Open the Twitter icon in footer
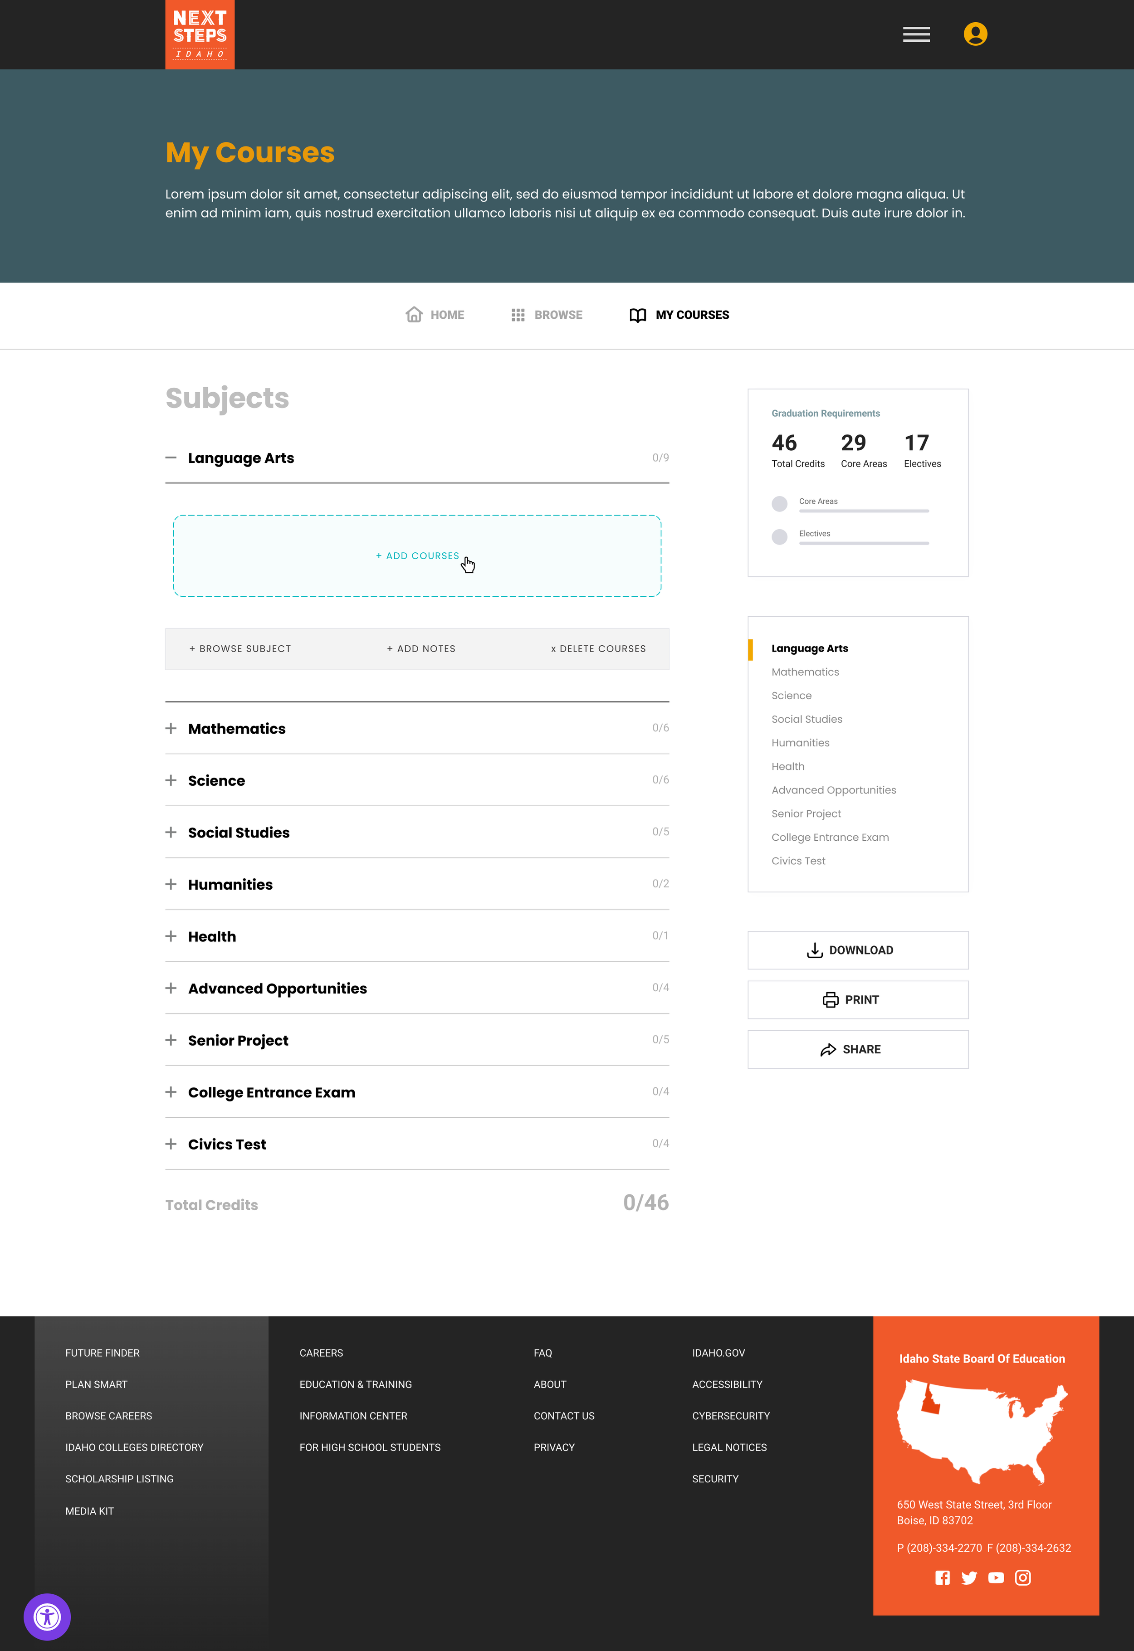 [x=969, y=1578]
